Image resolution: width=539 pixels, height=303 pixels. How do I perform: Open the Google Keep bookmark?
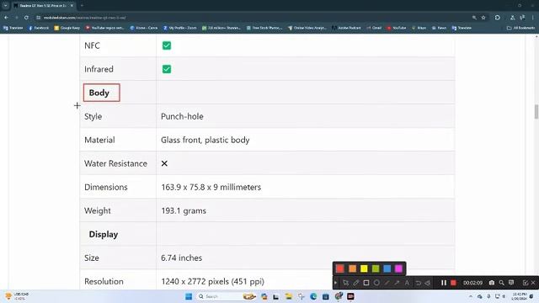point(67,28)
